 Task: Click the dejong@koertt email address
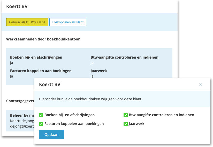(22, 126)
